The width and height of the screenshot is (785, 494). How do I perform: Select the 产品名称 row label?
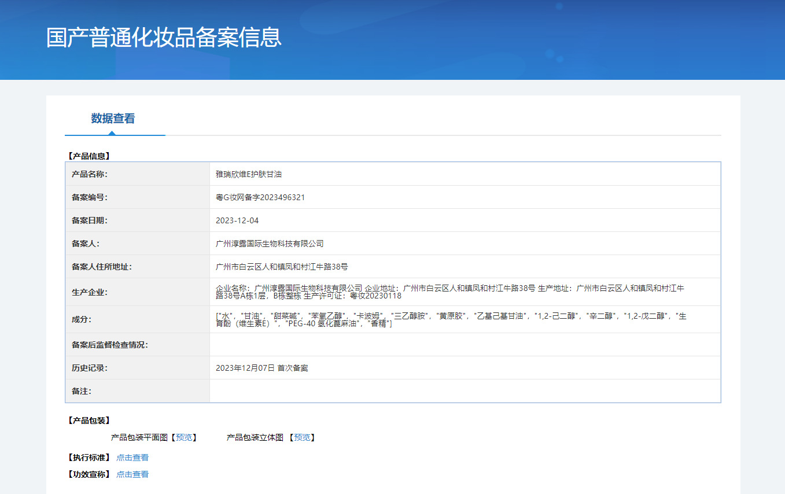click(90, 174)
